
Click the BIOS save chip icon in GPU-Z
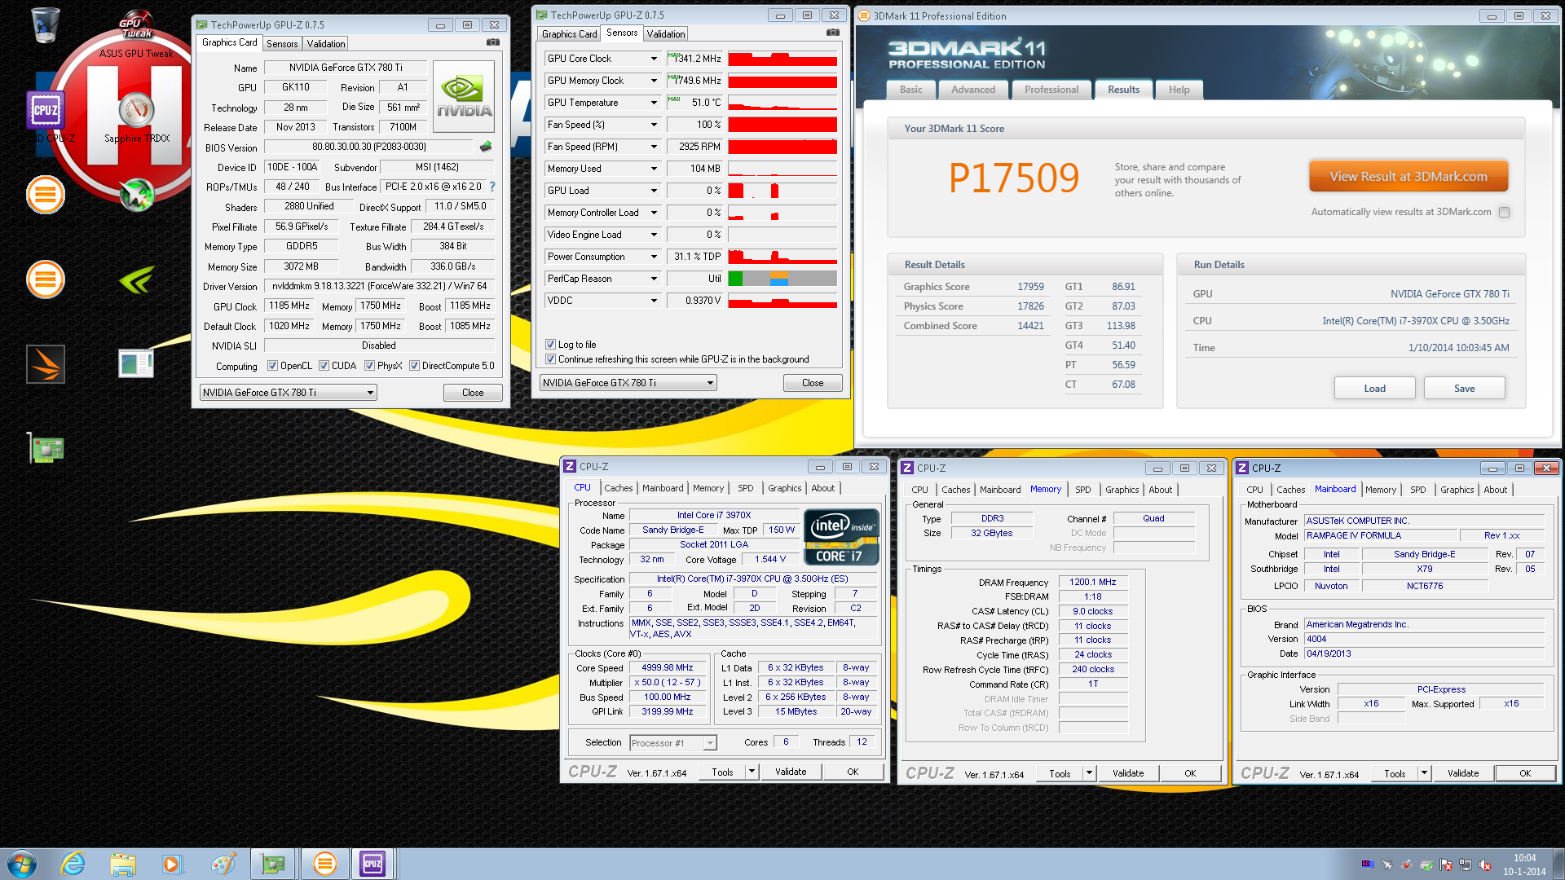[486, 147]
